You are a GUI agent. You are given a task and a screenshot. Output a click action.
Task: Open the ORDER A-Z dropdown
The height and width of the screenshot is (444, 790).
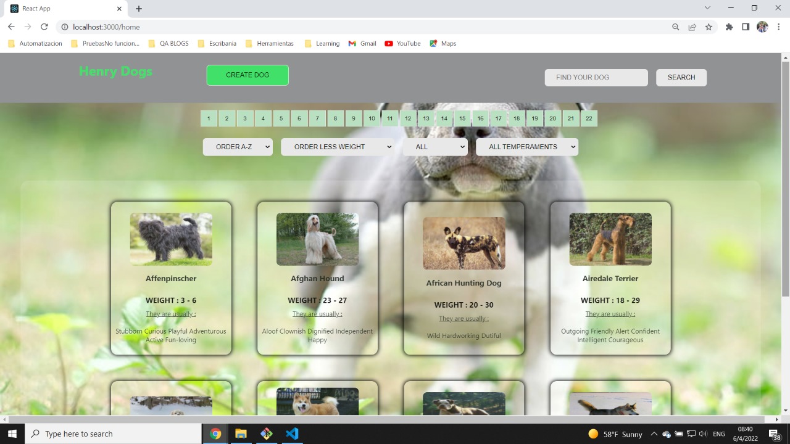pyautogui.click(x=238, y=147)
